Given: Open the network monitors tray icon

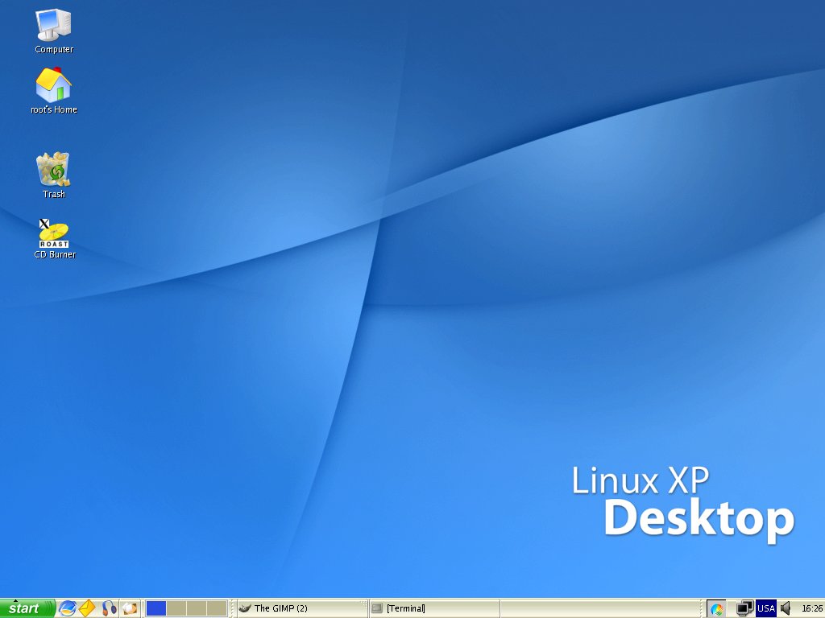Looking at the screenshot, I should point(744,608).
